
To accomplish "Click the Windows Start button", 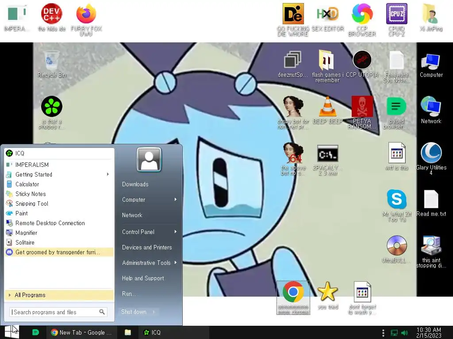I will [x=12, y=332].
